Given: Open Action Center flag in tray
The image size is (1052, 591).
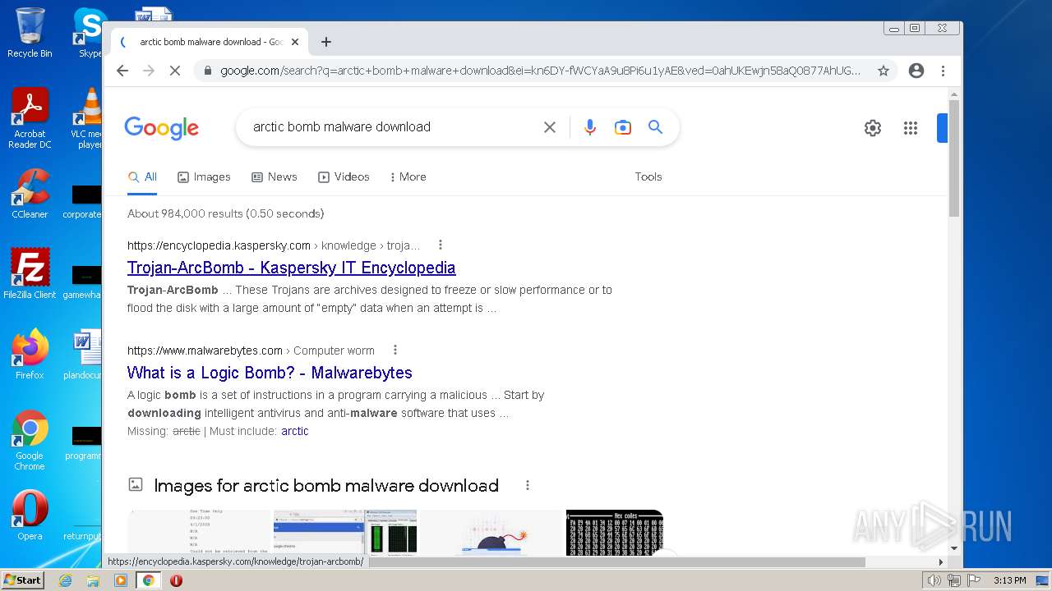Looking at the screenshot, I should pos(974,580).
